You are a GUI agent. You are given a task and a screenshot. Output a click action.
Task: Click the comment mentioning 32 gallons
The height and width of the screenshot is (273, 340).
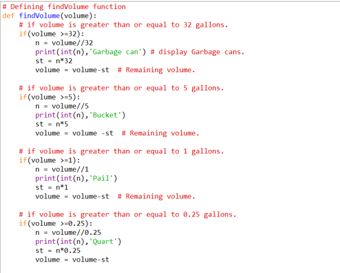click(124, 25)
